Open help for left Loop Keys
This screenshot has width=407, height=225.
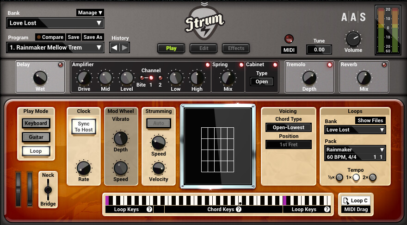click(x=149, y=209)
